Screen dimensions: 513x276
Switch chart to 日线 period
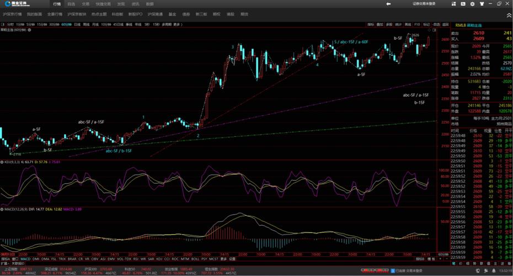[77, 24]
